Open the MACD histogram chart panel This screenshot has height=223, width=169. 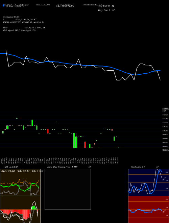[20, 209]
